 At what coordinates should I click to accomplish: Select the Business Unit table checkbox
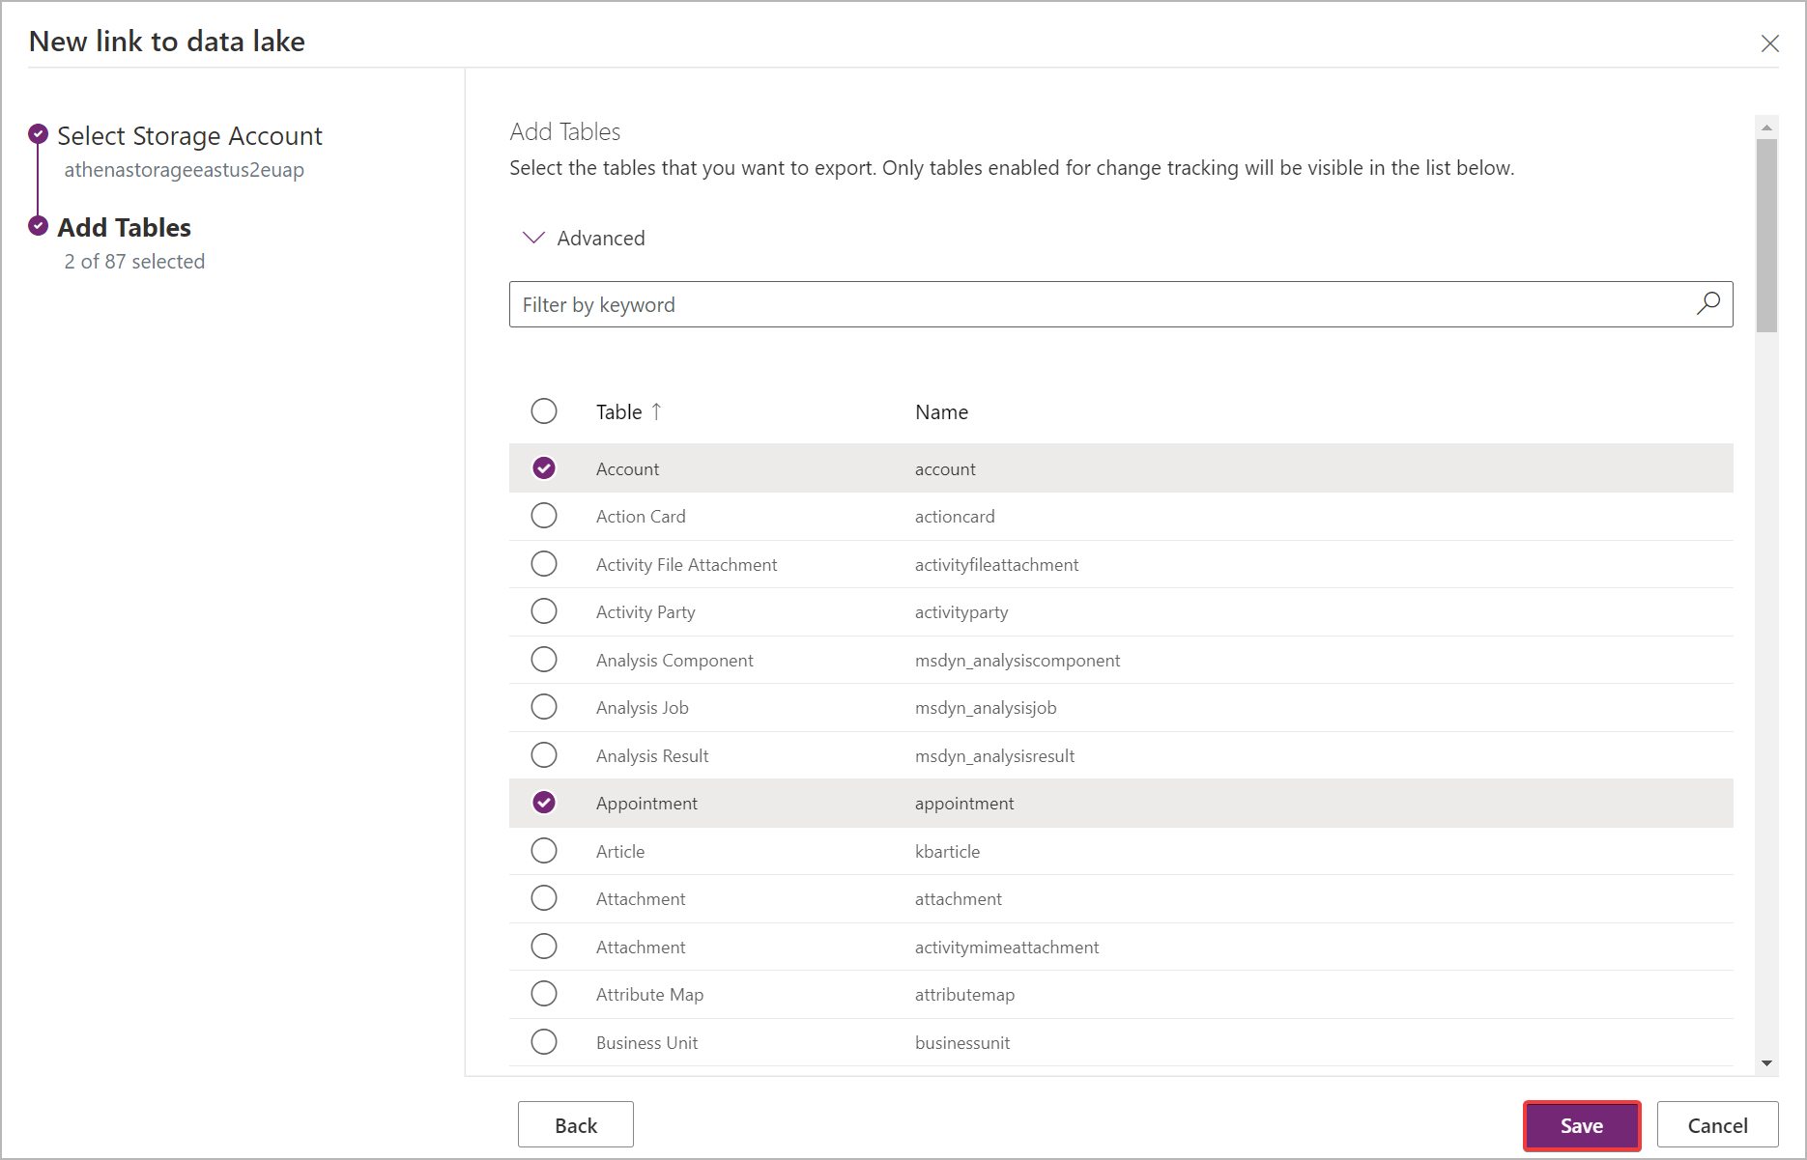(x=544, y=1042)
